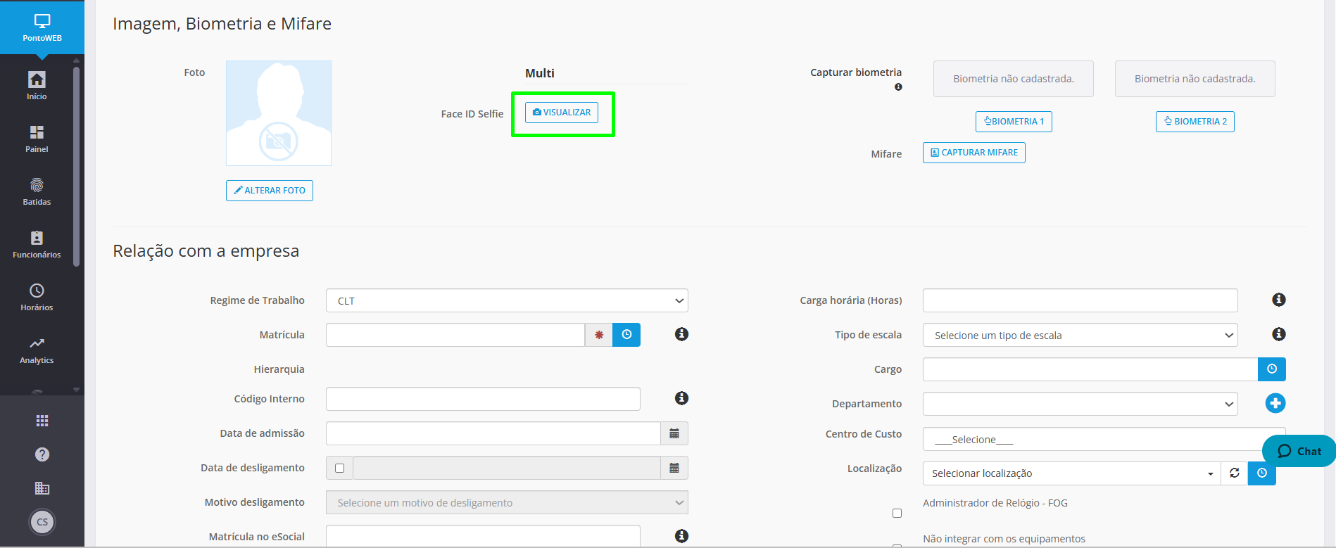Viewport: 1336px width, 548px height.
Task: Open Horários in the sidebar
Action: point(37,297)
